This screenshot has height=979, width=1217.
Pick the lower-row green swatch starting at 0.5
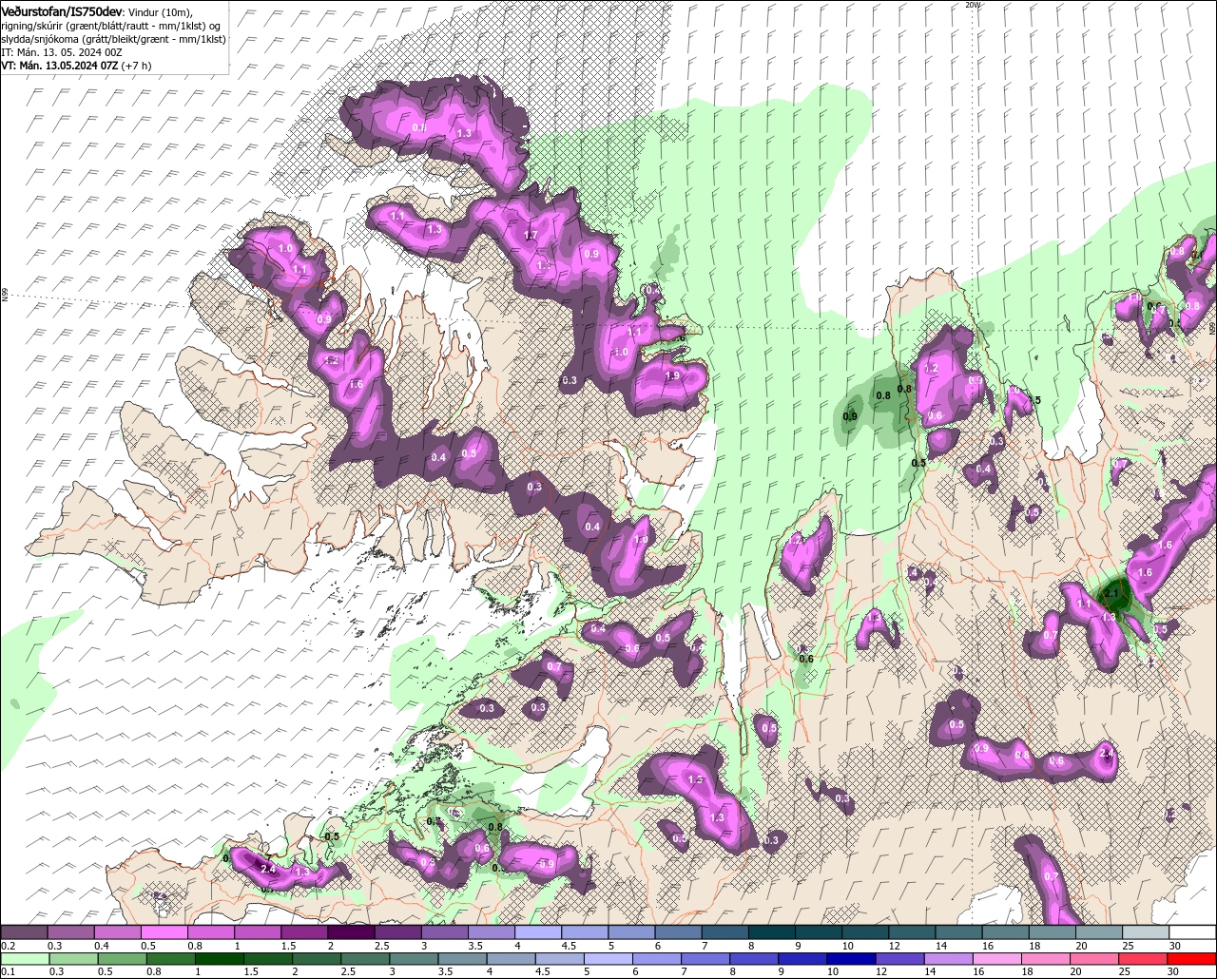click(122, 959)
